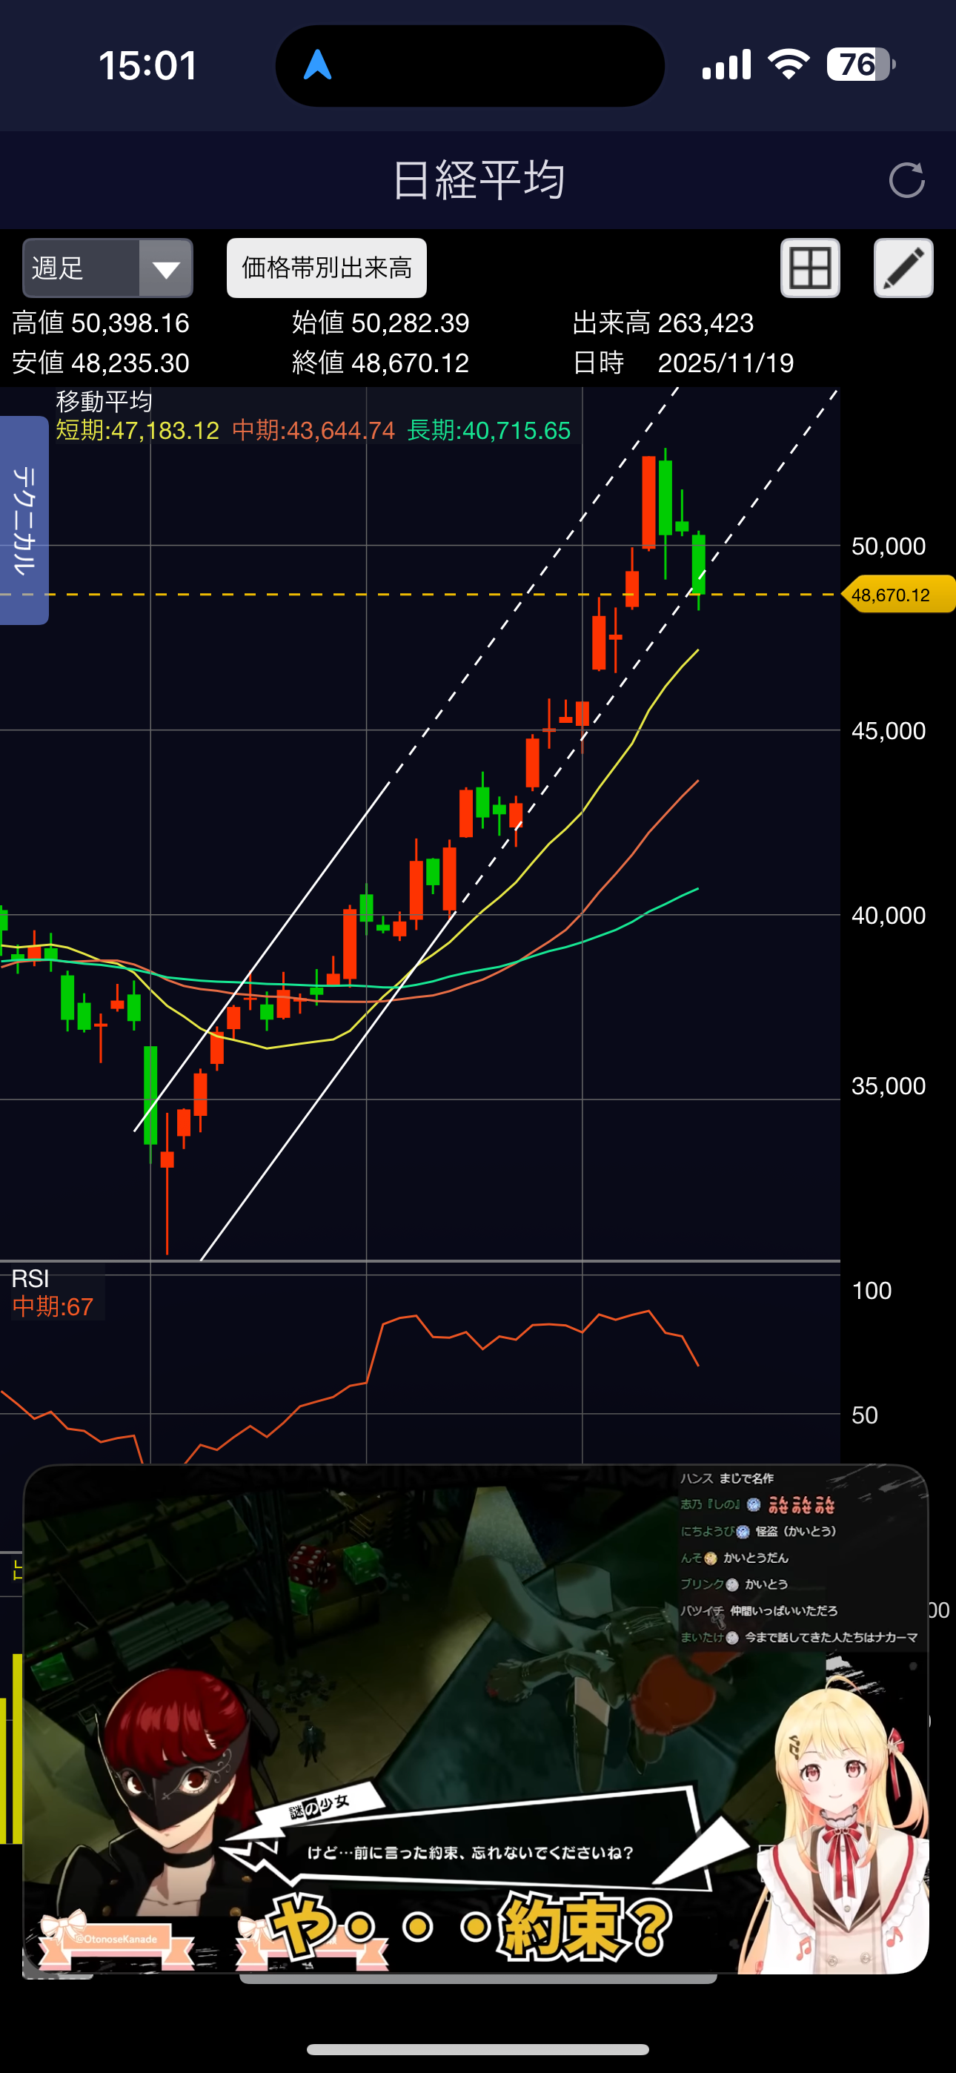Screen dimensions: 956x2073
Task: Toggle the 価格帯別出来高 volume-by-price display
Action: (x=327, y=268)
